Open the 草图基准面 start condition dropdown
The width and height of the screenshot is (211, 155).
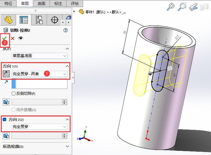point(39,56)
